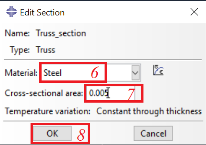Cancel the section edit

(153, 133)
